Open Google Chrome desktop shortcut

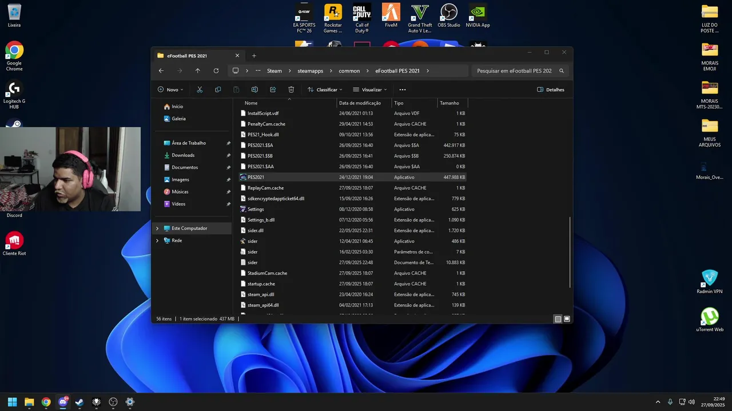coord(14,57)
